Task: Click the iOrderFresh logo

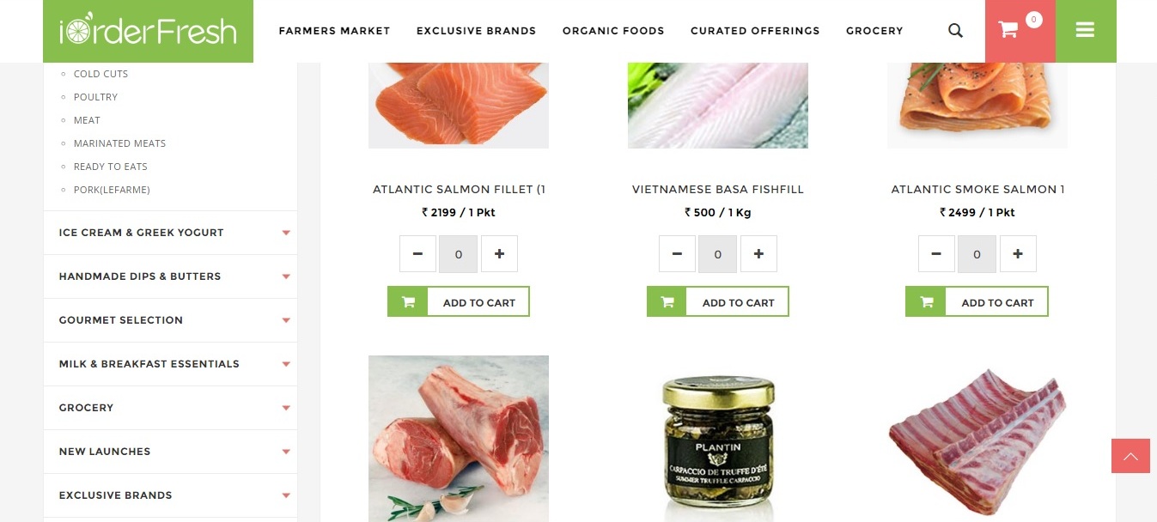Action: click(x=148, y=31)
